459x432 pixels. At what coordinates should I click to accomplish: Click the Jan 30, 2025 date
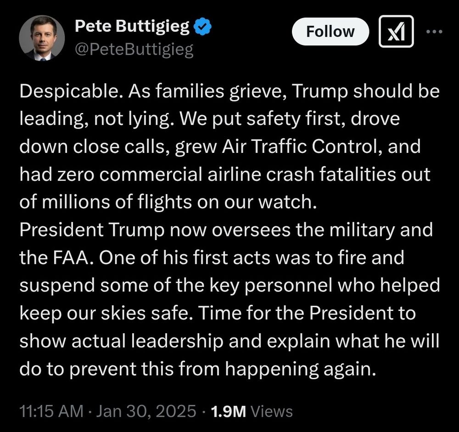[146, 410]
